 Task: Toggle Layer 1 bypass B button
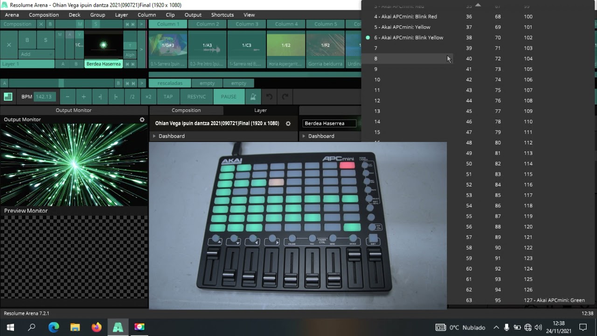[x=27, y=40]
